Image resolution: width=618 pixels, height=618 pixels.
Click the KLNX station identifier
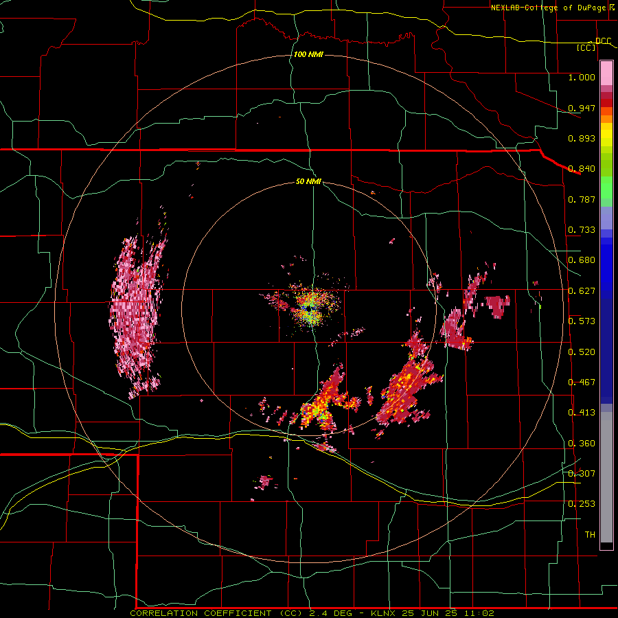[x=384, y=613]
